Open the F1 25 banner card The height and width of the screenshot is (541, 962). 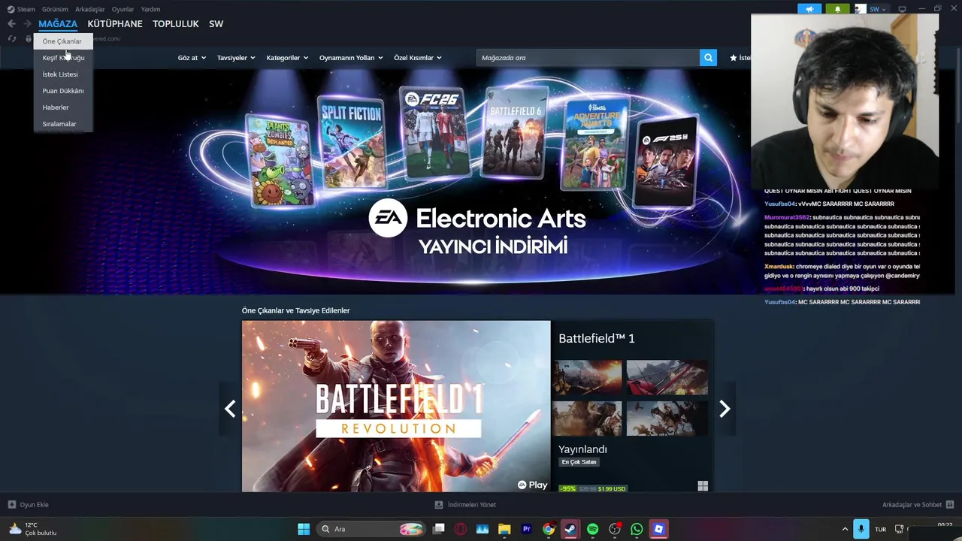click(x=666, y=161)
